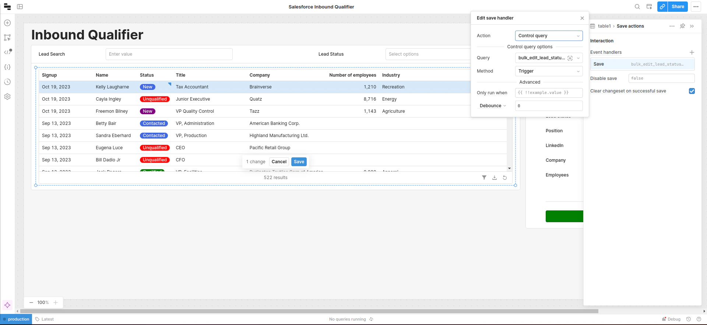Click the Disable save field

[661, 78]
